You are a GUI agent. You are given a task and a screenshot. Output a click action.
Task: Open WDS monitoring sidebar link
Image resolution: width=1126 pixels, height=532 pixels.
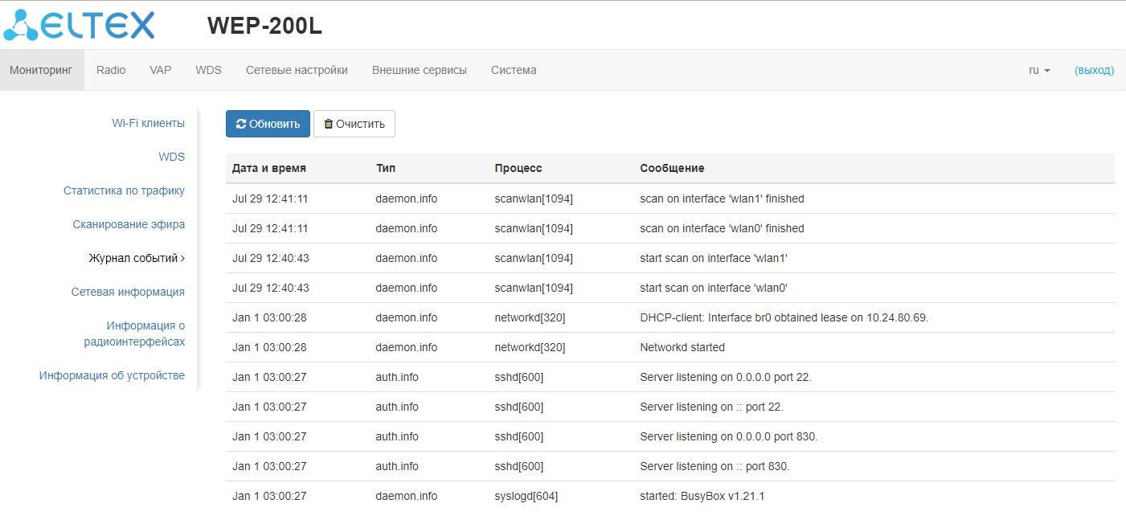171,157
